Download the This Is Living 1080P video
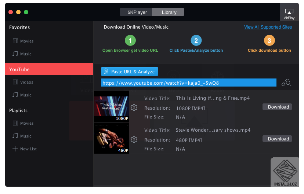The width and height of the screenshot is (304, 194). (277, 107)
